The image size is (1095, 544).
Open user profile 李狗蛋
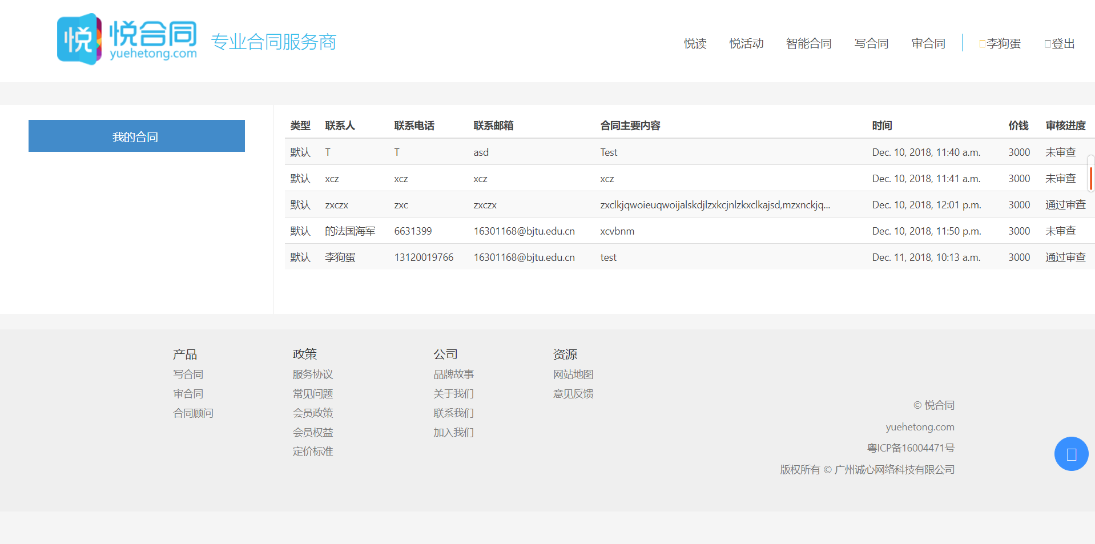click(1000, 43)
